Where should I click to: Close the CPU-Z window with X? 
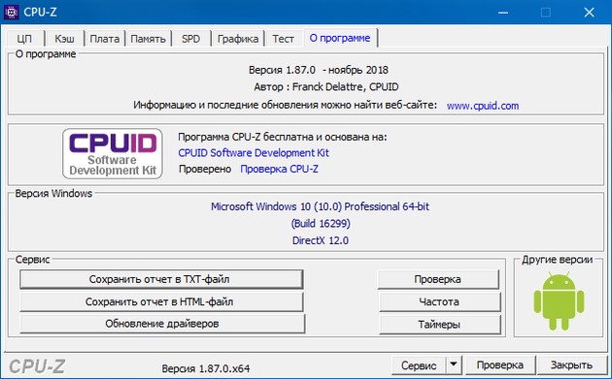point(589,13)
